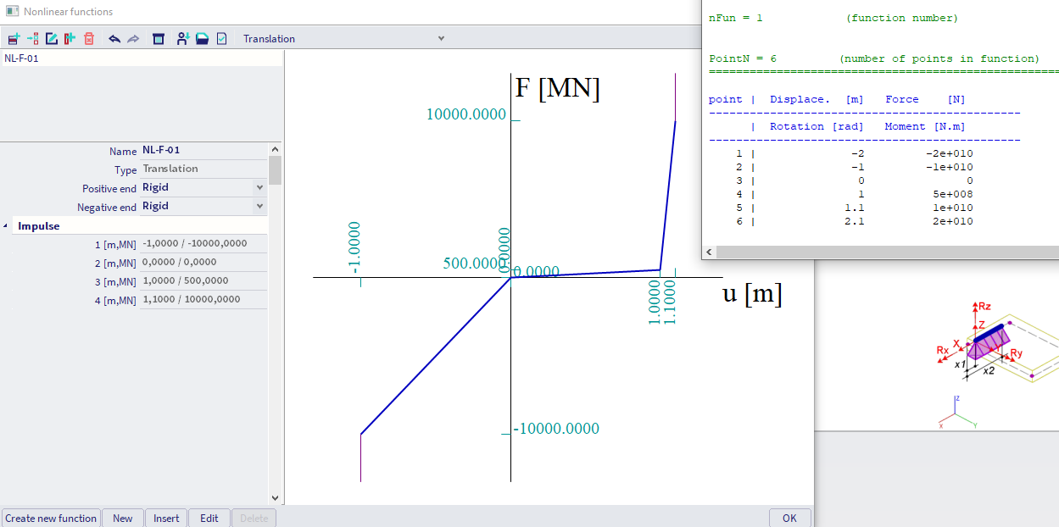The image size is (1059, 527).
Task: Click the insert function toolbar icon
Action: [33, 39]
